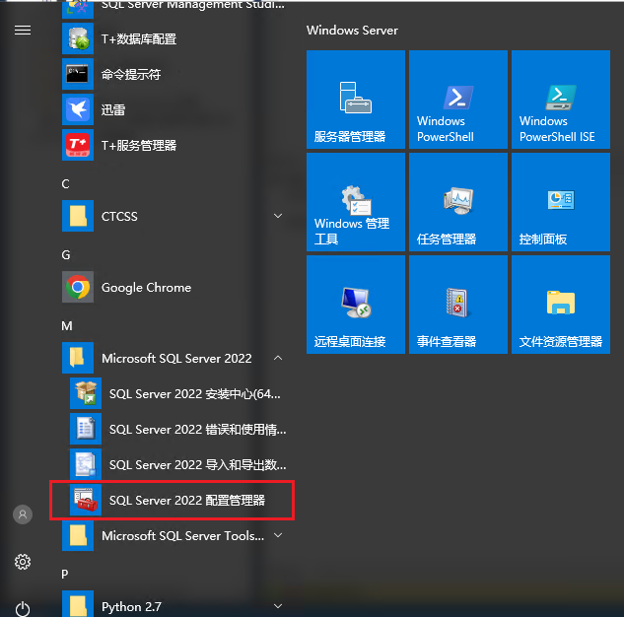Click the SQL Server 2022 导入和导出数 label

[197, 464]
